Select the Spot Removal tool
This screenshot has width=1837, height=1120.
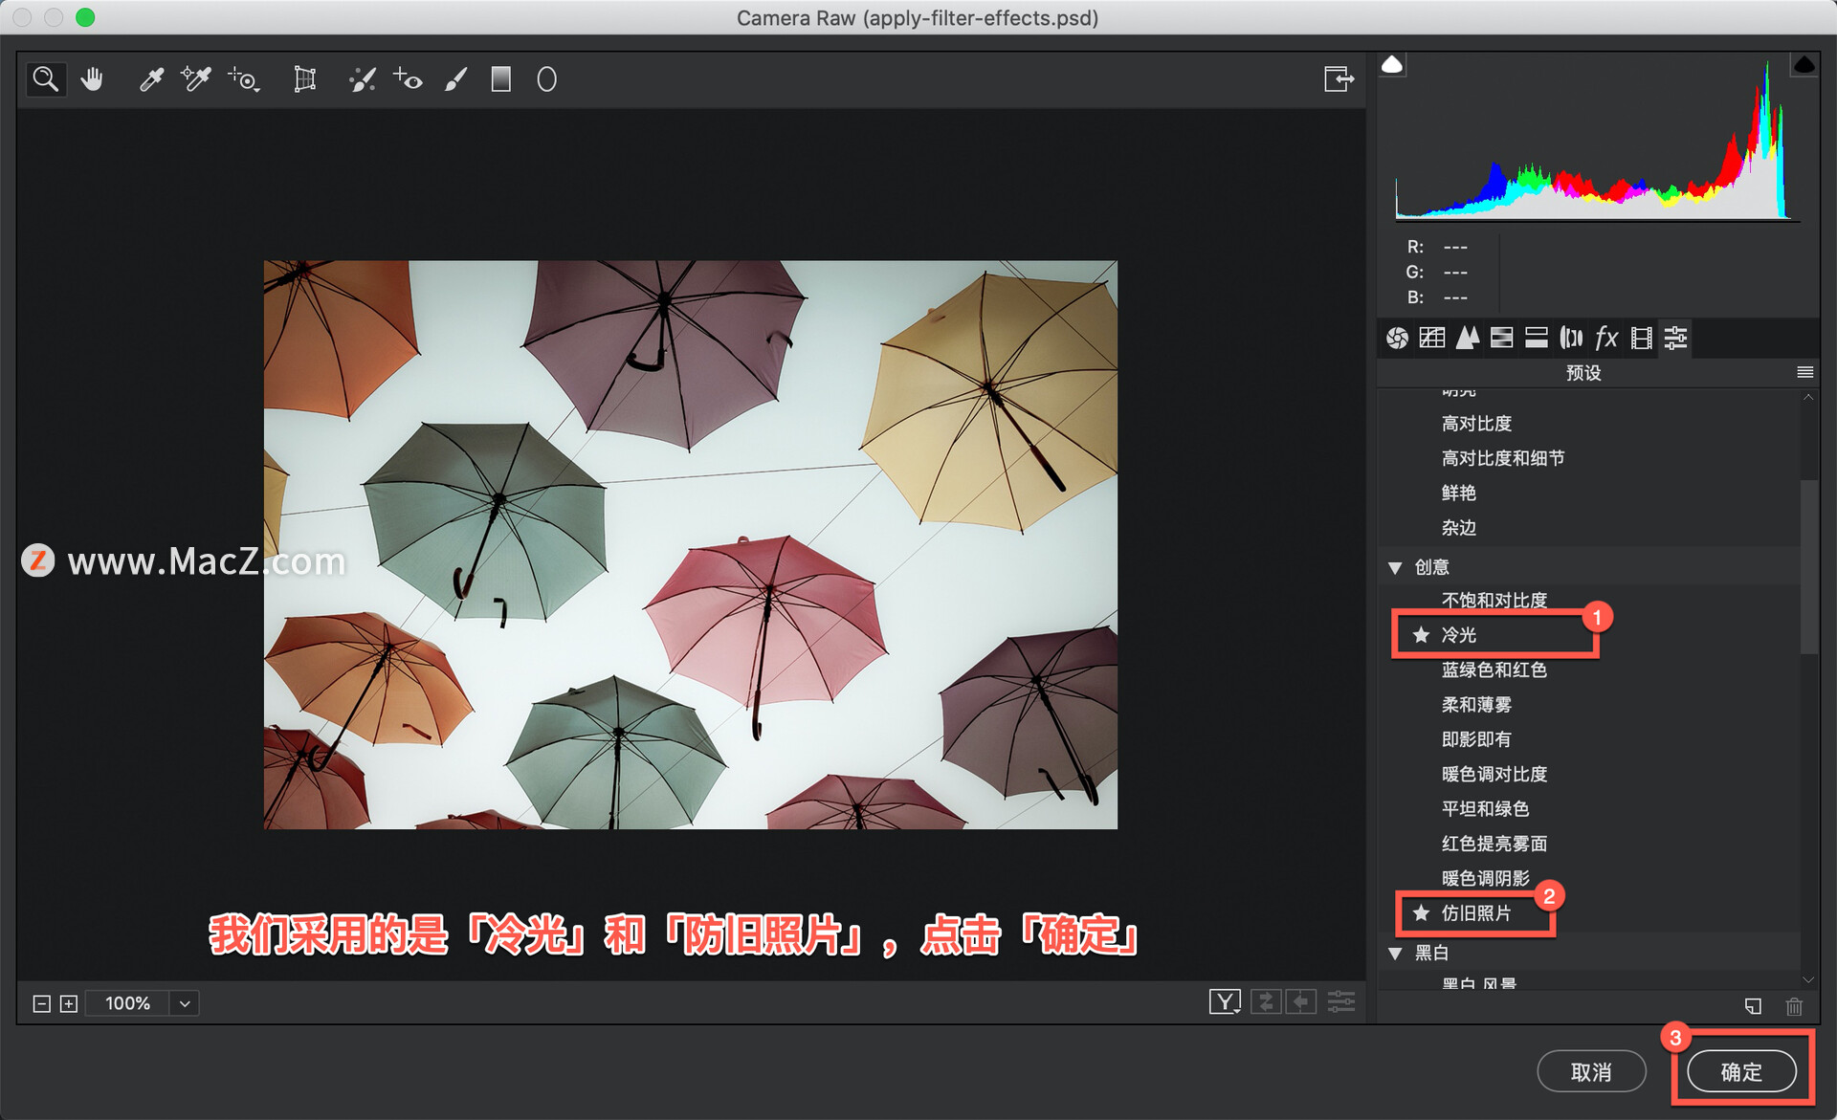tap(362, 79)
